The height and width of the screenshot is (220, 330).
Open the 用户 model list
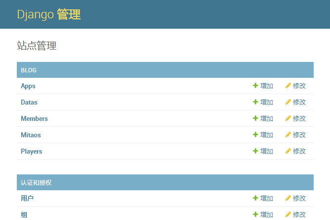(x=27, y=198)
